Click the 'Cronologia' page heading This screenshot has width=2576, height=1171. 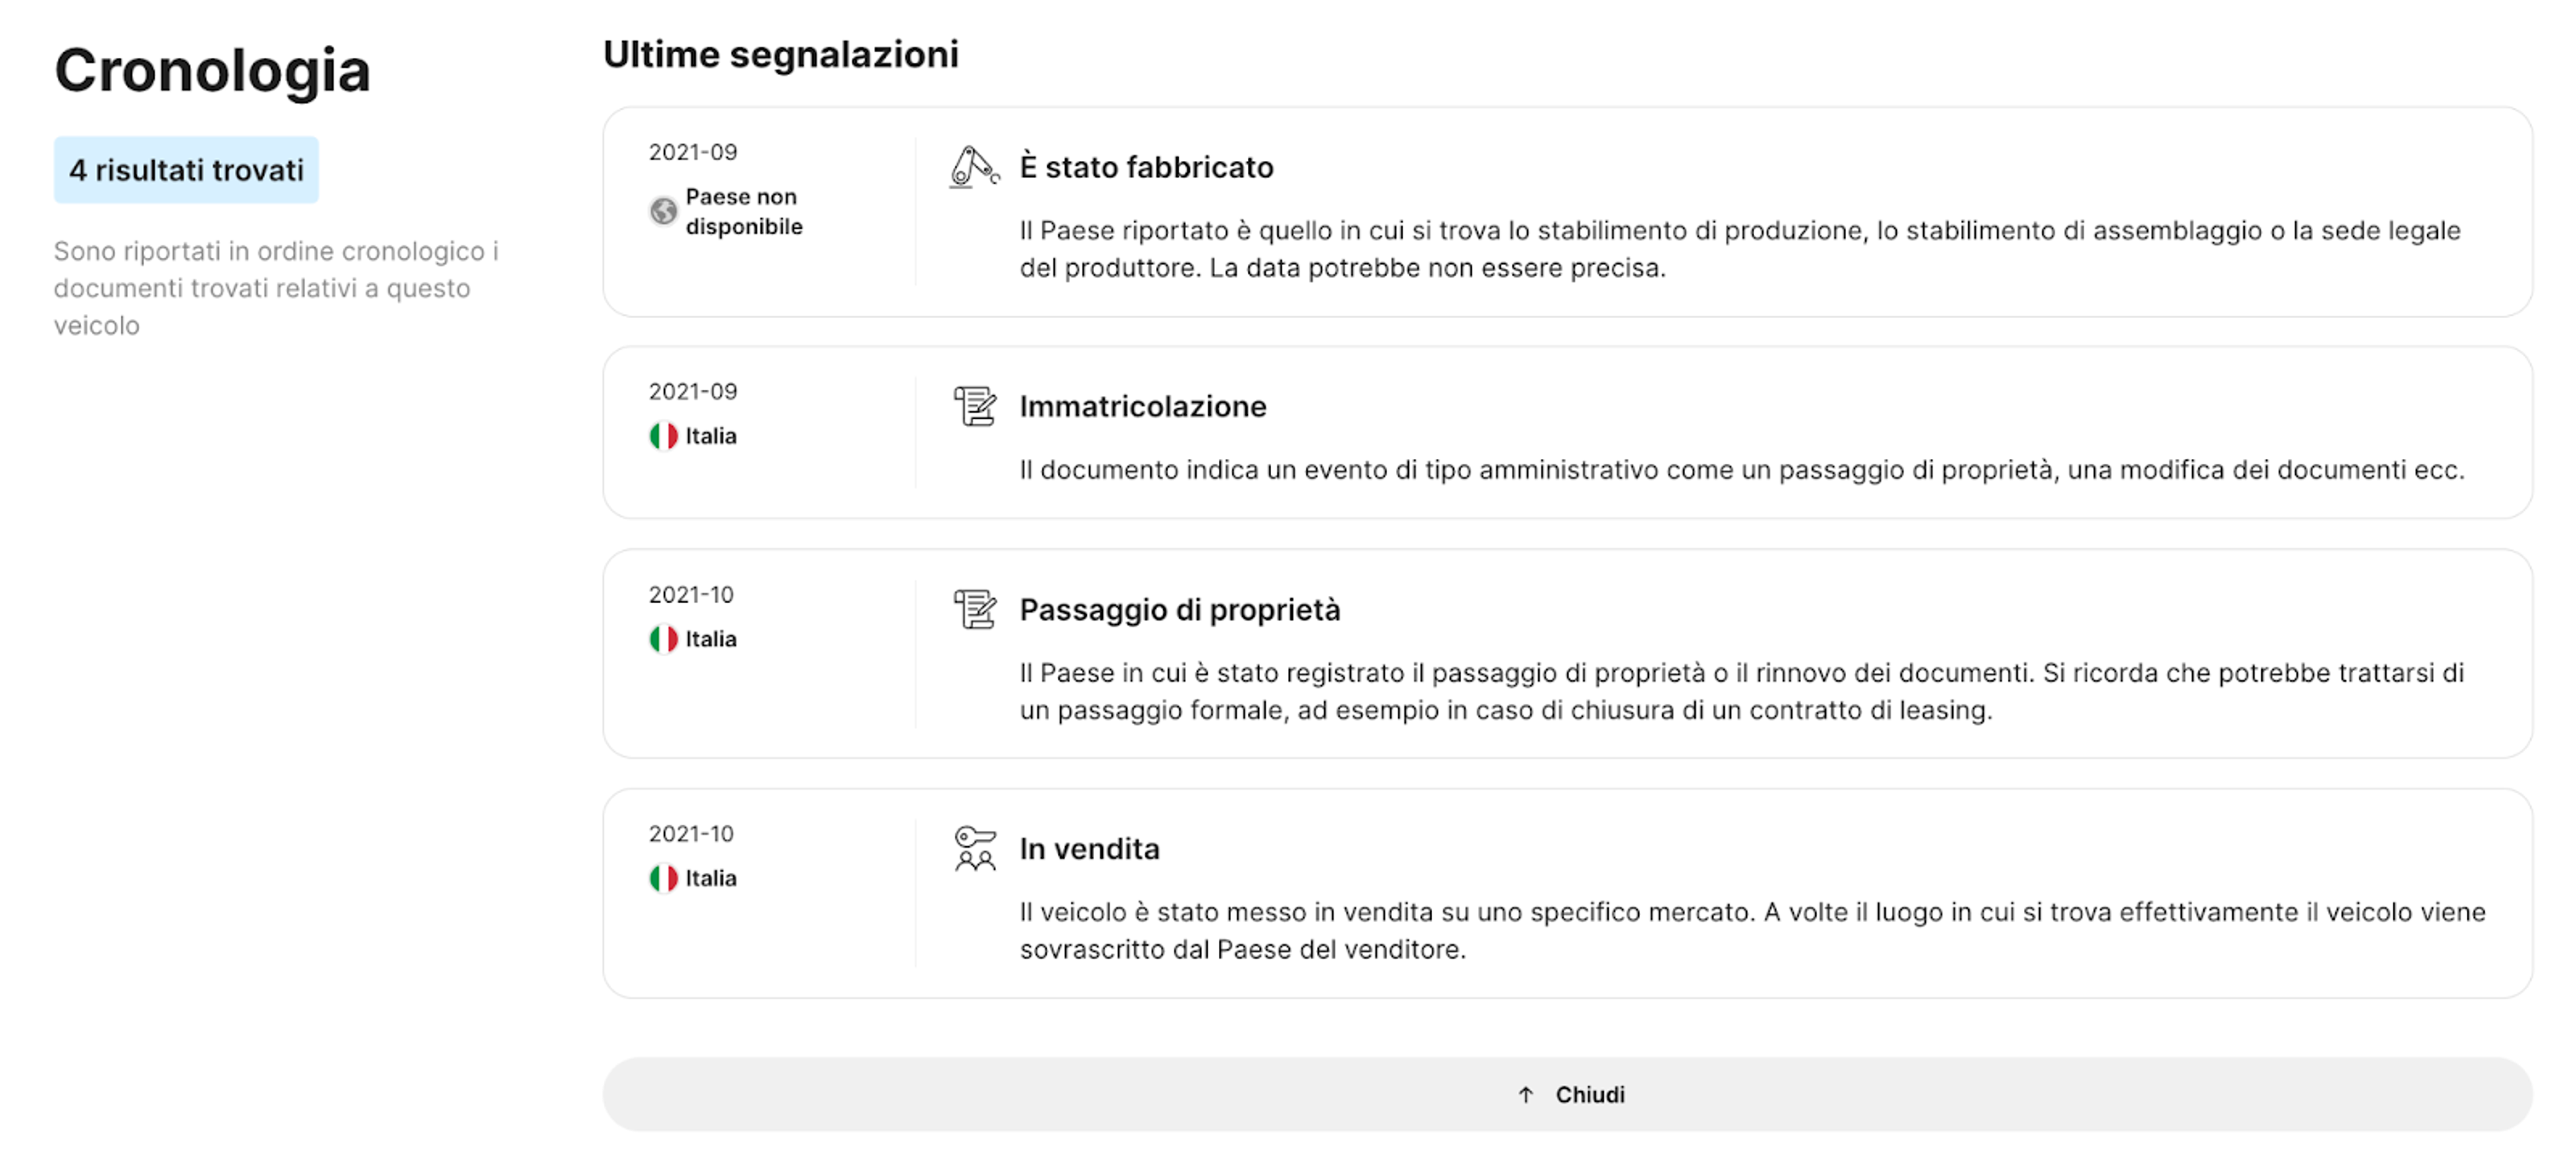pyautogui.click(x=212, y=70)
